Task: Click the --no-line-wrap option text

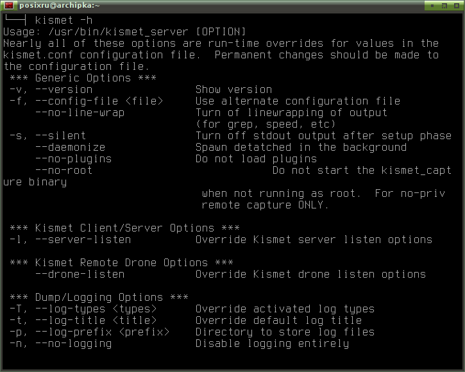Action: click(80, 113)
